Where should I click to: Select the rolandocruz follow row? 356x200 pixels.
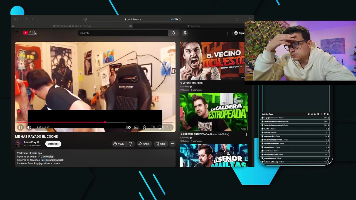(295, 151)
